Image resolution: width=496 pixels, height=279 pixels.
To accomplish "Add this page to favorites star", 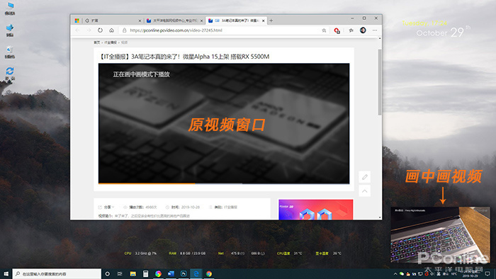I will click(x=324, y=30).
